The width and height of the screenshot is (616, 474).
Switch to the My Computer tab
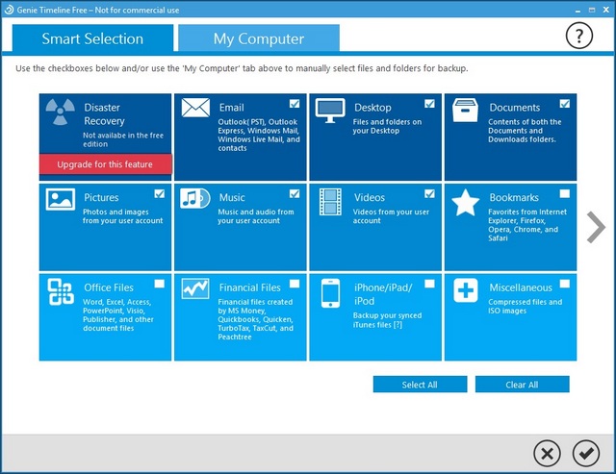(259, 38)
